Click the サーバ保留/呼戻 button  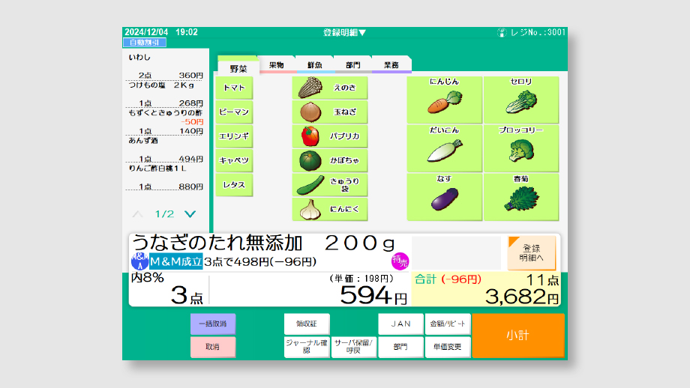353,347
